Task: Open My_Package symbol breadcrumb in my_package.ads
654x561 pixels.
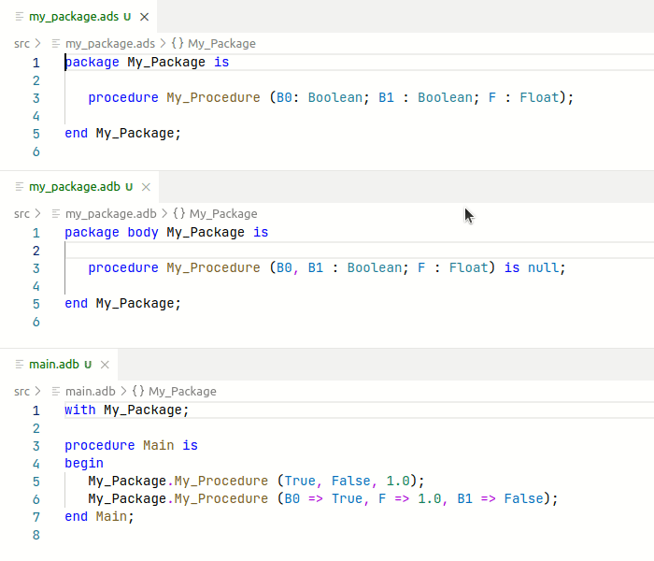Action: coord(222,43)
